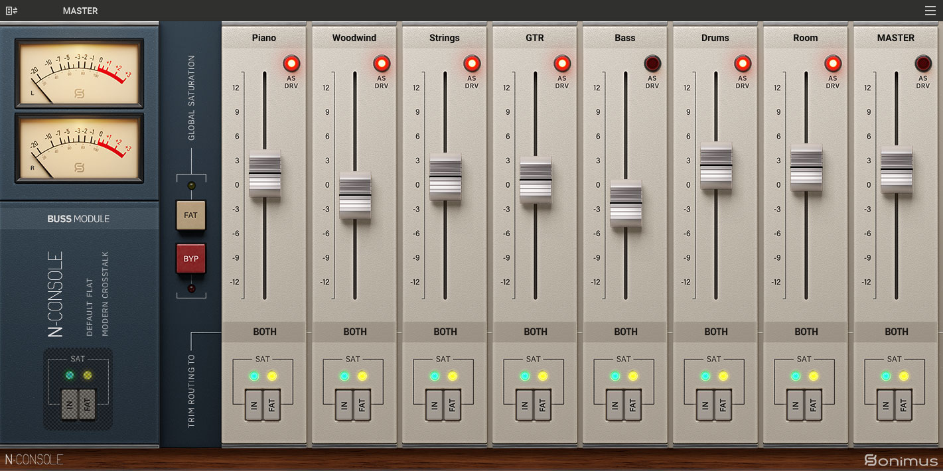Click the Woodwind channel fader handle
The image size is (943, 471).
coord(355,196)
